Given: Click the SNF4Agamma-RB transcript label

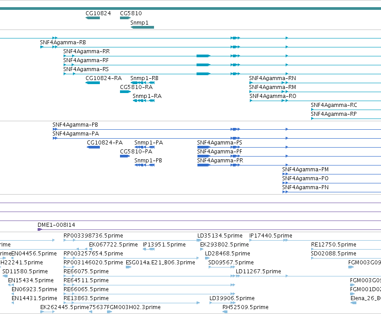Looking at the screenshot, I should coord(63,42).
